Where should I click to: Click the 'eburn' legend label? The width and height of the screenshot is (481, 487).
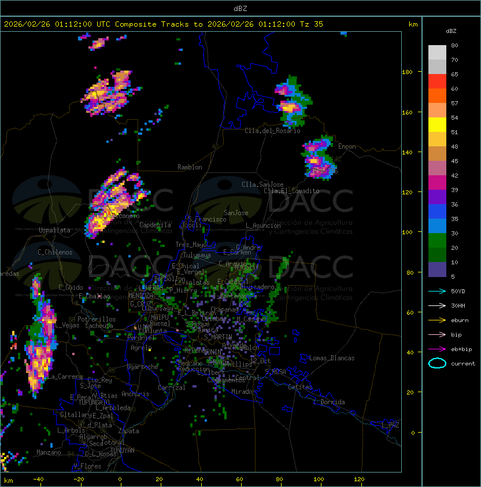[x=460, y=320]
